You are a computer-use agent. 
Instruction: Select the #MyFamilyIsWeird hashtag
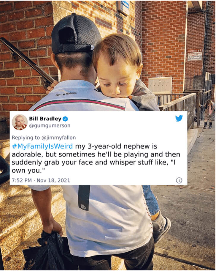coord(42,146)
